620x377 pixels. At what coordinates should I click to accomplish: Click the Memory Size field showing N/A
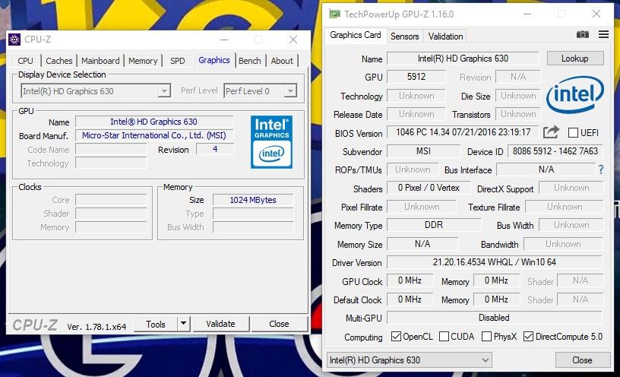(422, 244)
